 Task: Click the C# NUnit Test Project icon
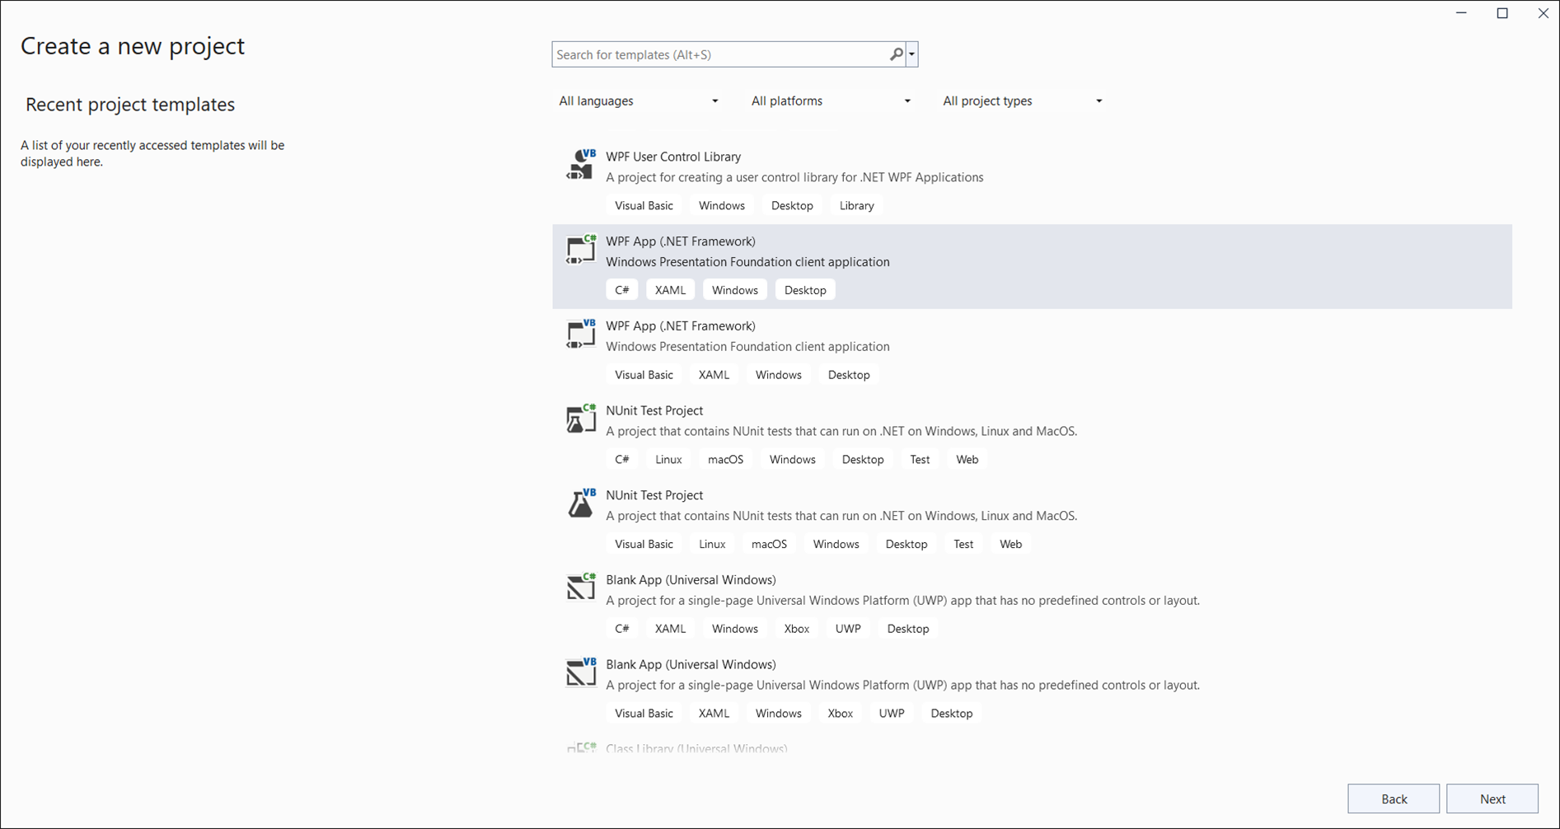click(581, 419)
